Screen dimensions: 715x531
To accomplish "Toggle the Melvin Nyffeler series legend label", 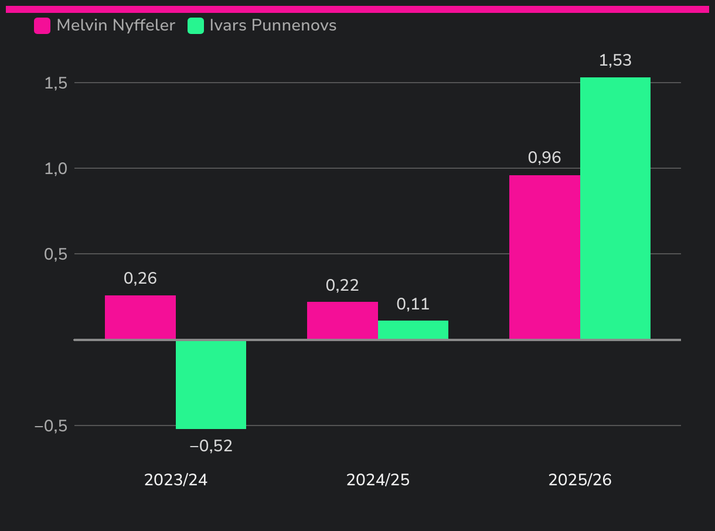I will [115, 26].
